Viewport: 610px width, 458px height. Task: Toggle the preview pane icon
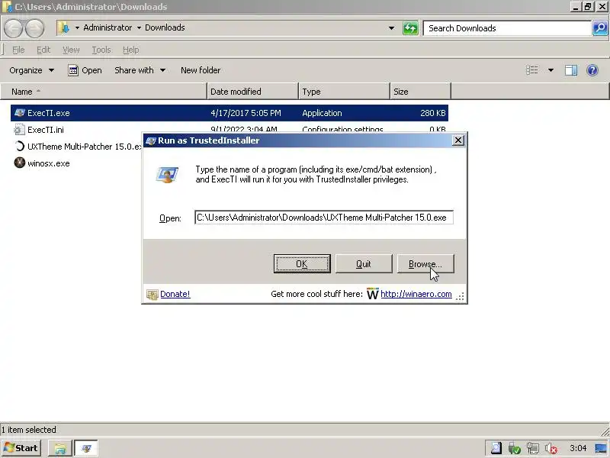(x=570, y=70)
